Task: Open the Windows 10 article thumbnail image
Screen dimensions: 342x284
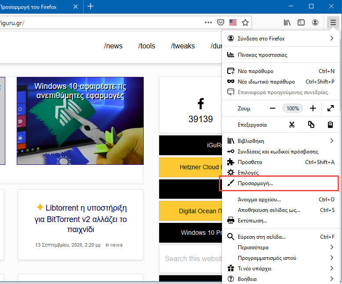Action: point(80,120)
